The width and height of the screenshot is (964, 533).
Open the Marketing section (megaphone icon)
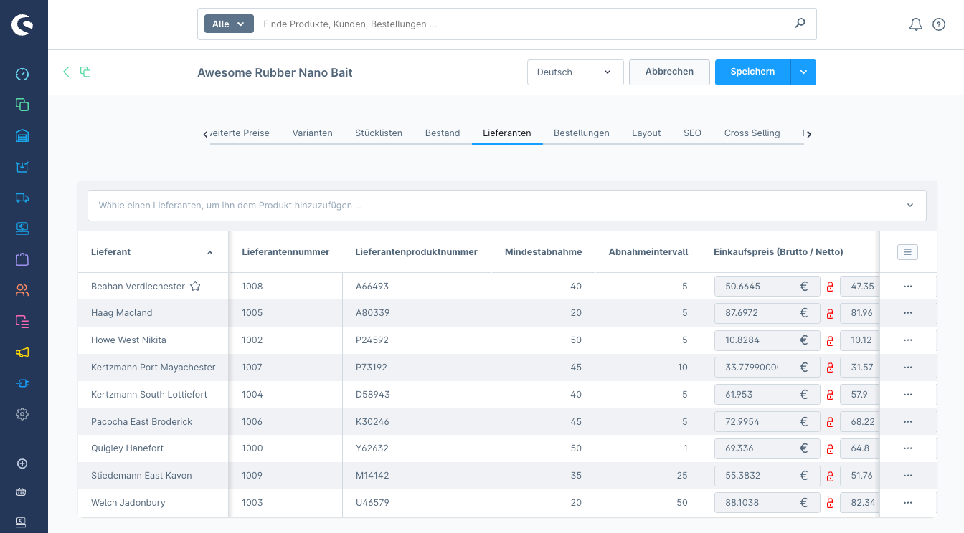coord(22,352)
